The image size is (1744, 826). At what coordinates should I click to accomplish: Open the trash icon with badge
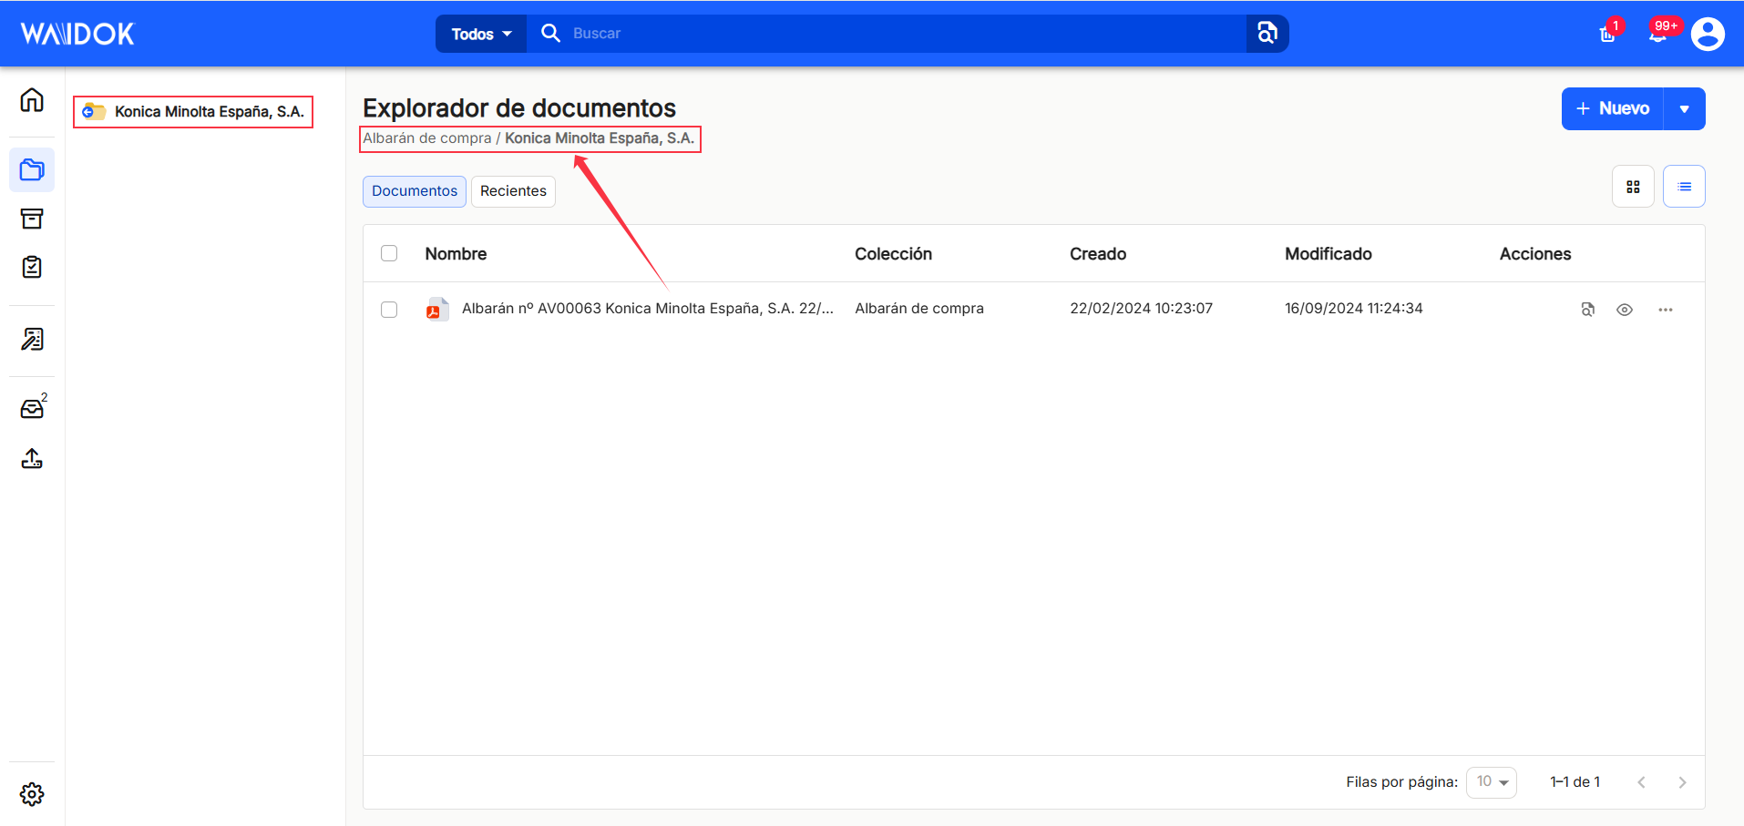[x=1608, y=34]
